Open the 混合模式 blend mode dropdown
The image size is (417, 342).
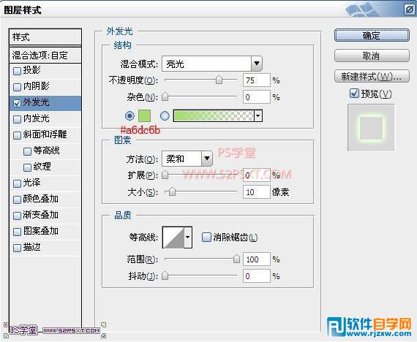[212, 64]
